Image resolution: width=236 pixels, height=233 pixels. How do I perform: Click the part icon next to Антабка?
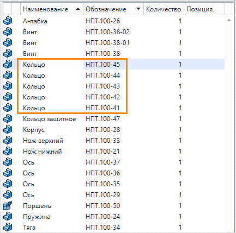(x=8, y=21)
